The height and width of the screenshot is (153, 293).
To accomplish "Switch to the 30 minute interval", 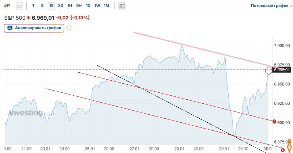I will point(60,6).
